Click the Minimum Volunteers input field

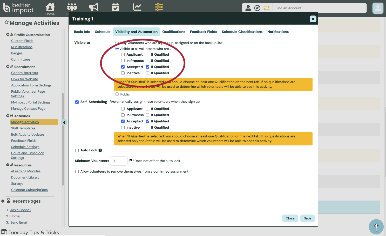tap(119, 161)
